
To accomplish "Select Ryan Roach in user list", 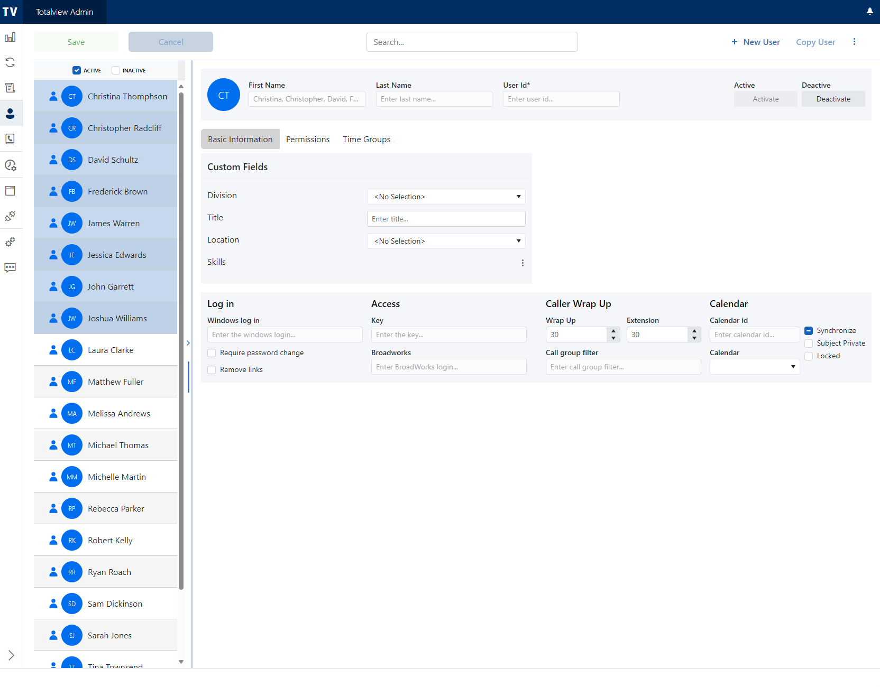I will coord(106,572).
